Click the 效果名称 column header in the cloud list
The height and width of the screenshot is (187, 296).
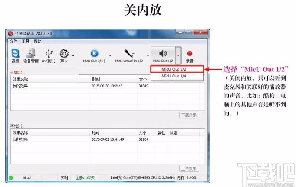[x=51, y=79]
